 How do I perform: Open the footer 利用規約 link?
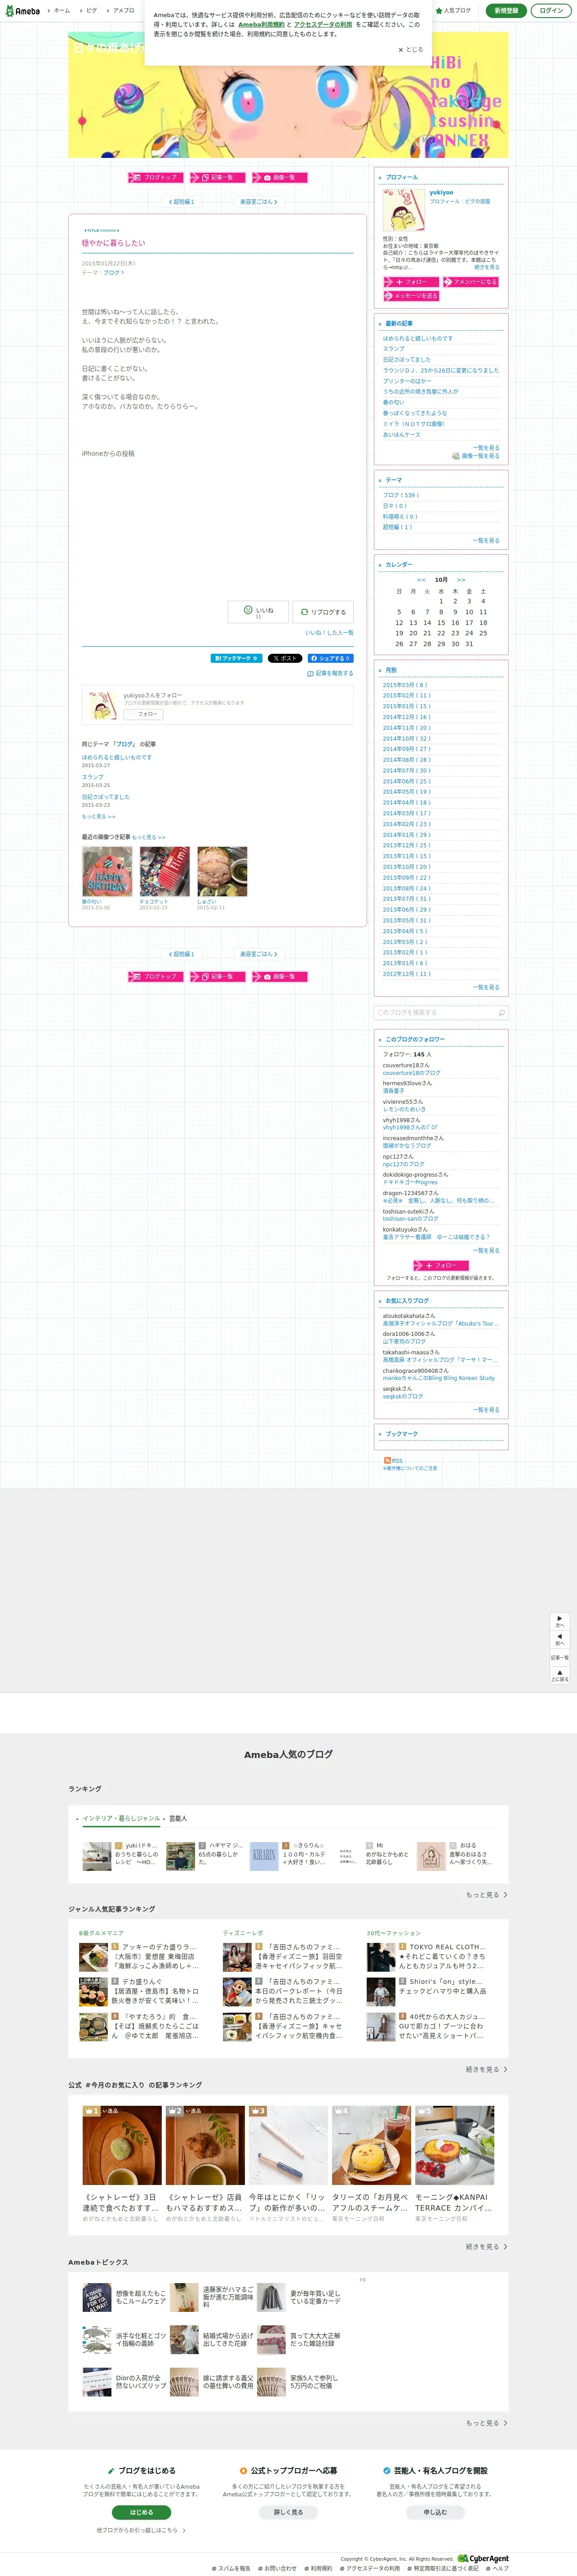(x=319, y=2568)
